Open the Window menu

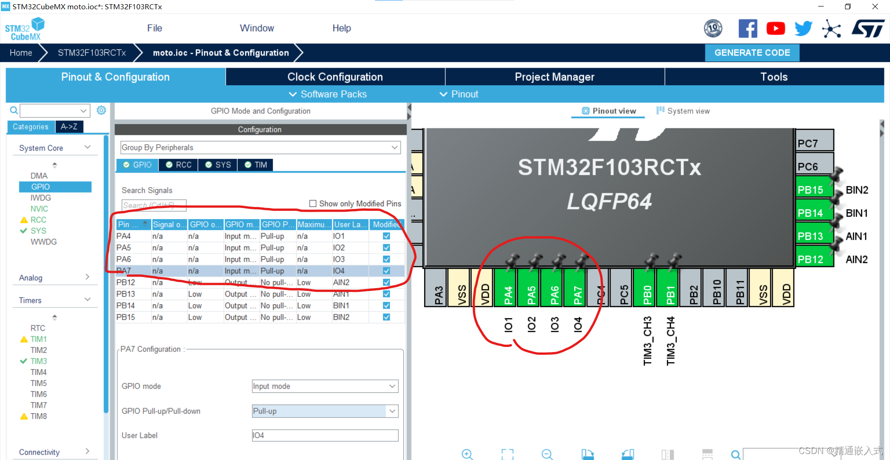tap(257, 28)
